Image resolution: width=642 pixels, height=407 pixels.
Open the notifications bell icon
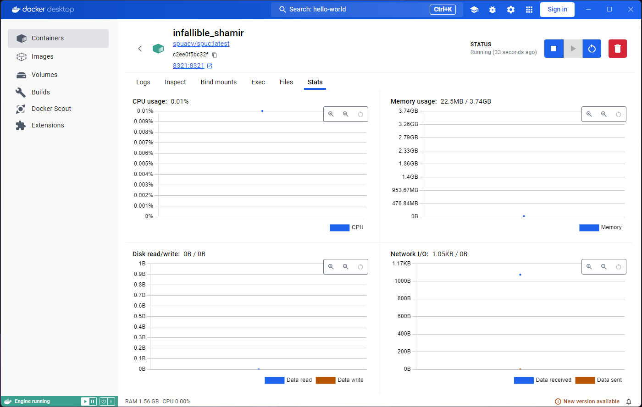(x=629, y=401)
